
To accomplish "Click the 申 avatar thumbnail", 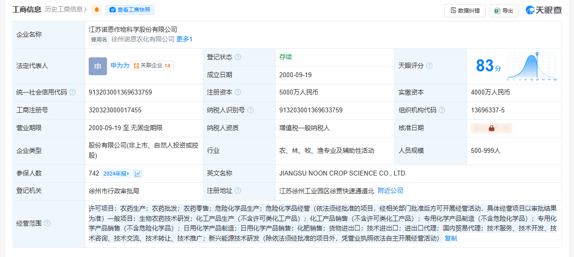I will tap(98, 66).
